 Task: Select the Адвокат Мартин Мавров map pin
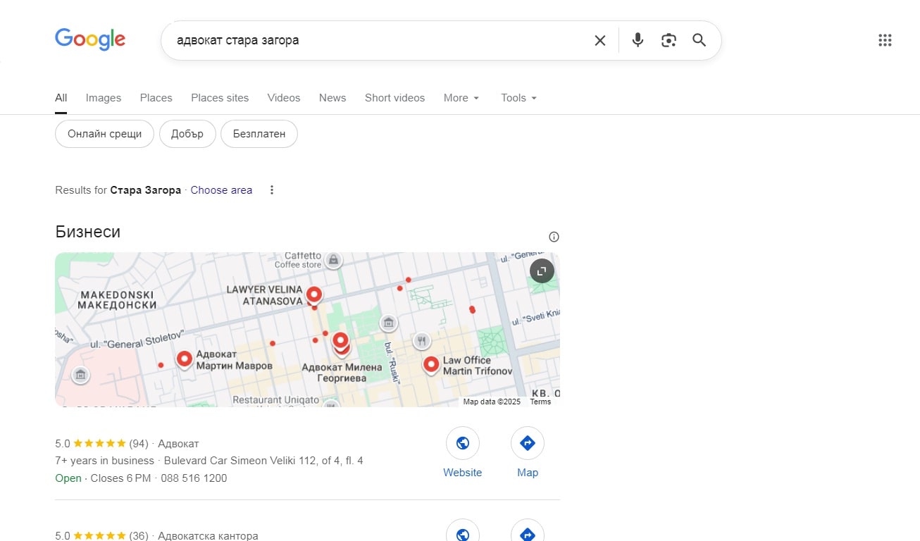pos(185,359)
